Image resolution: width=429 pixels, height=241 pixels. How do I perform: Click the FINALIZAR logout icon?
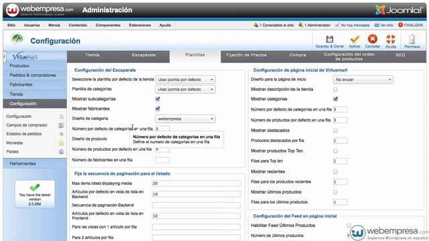[400, 25]
